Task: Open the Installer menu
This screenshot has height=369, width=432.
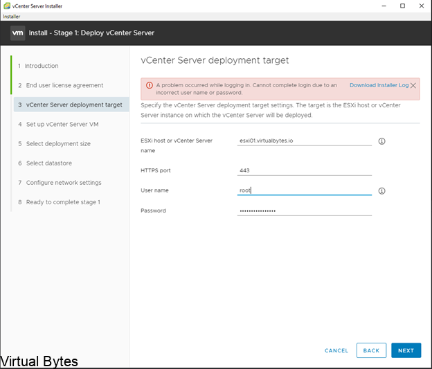Action: click(11, 17)
